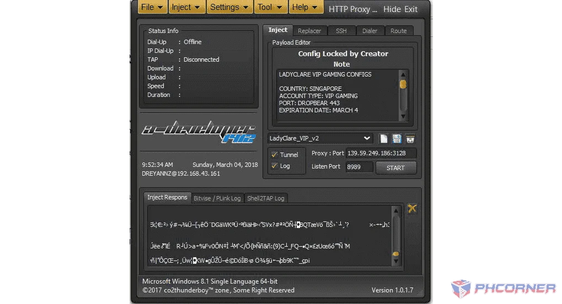Click the 'Disconnected' TAP status value
This screenshot has width=562, height=304.
(201, 59)
